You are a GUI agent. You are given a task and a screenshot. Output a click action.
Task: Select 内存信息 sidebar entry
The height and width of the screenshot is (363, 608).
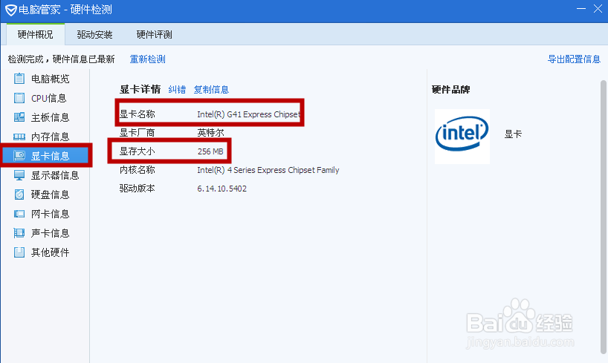tap(46, 137)
